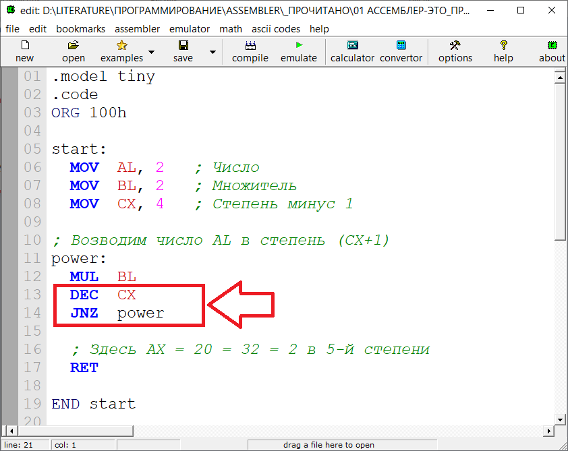The height and width of the screenshot is (451, 568).
Task: Click the 'MOV AL, 2' instruction
Action: tap(117, 168)
